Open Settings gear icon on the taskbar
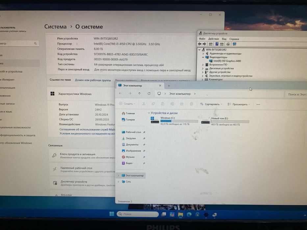The image size is (307, 230). [206, 215]
